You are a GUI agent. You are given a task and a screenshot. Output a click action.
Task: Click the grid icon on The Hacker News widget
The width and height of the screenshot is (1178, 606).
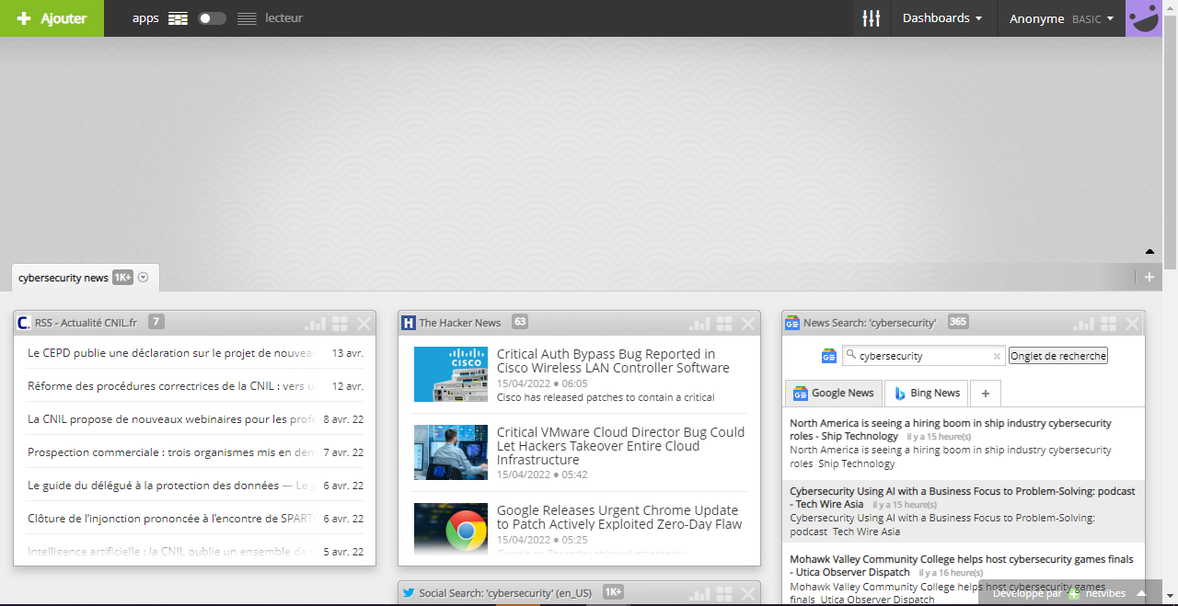[725, 324]
